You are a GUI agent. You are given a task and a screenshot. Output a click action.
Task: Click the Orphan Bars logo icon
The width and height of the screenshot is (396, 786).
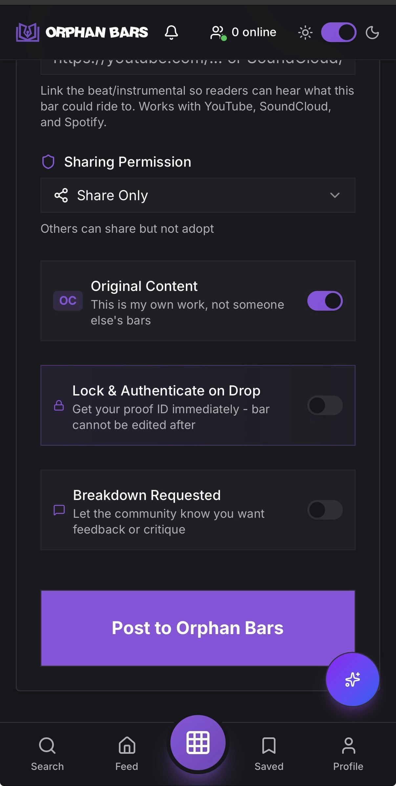27,32
